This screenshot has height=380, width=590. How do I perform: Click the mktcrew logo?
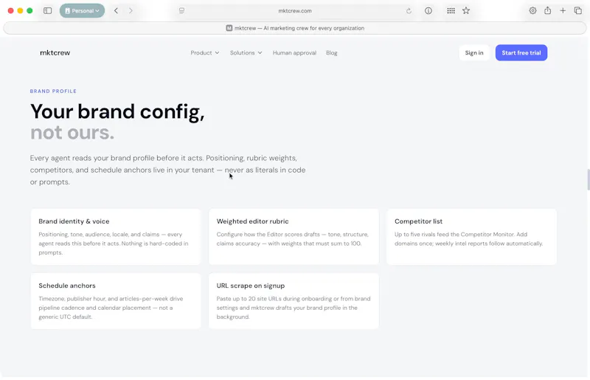55,52
